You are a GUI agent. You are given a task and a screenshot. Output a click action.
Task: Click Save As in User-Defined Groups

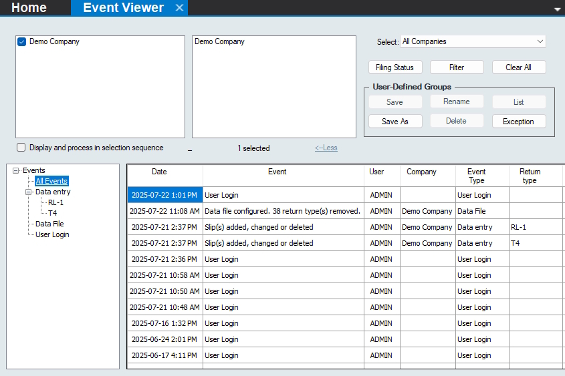tap(394, 122)
